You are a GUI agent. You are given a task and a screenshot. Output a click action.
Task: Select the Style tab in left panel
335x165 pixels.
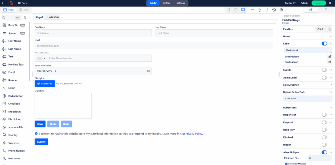click(x=24, y=10)
